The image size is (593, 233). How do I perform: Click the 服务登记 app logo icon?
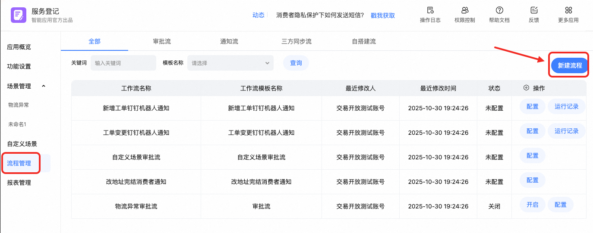coord(18,15)
